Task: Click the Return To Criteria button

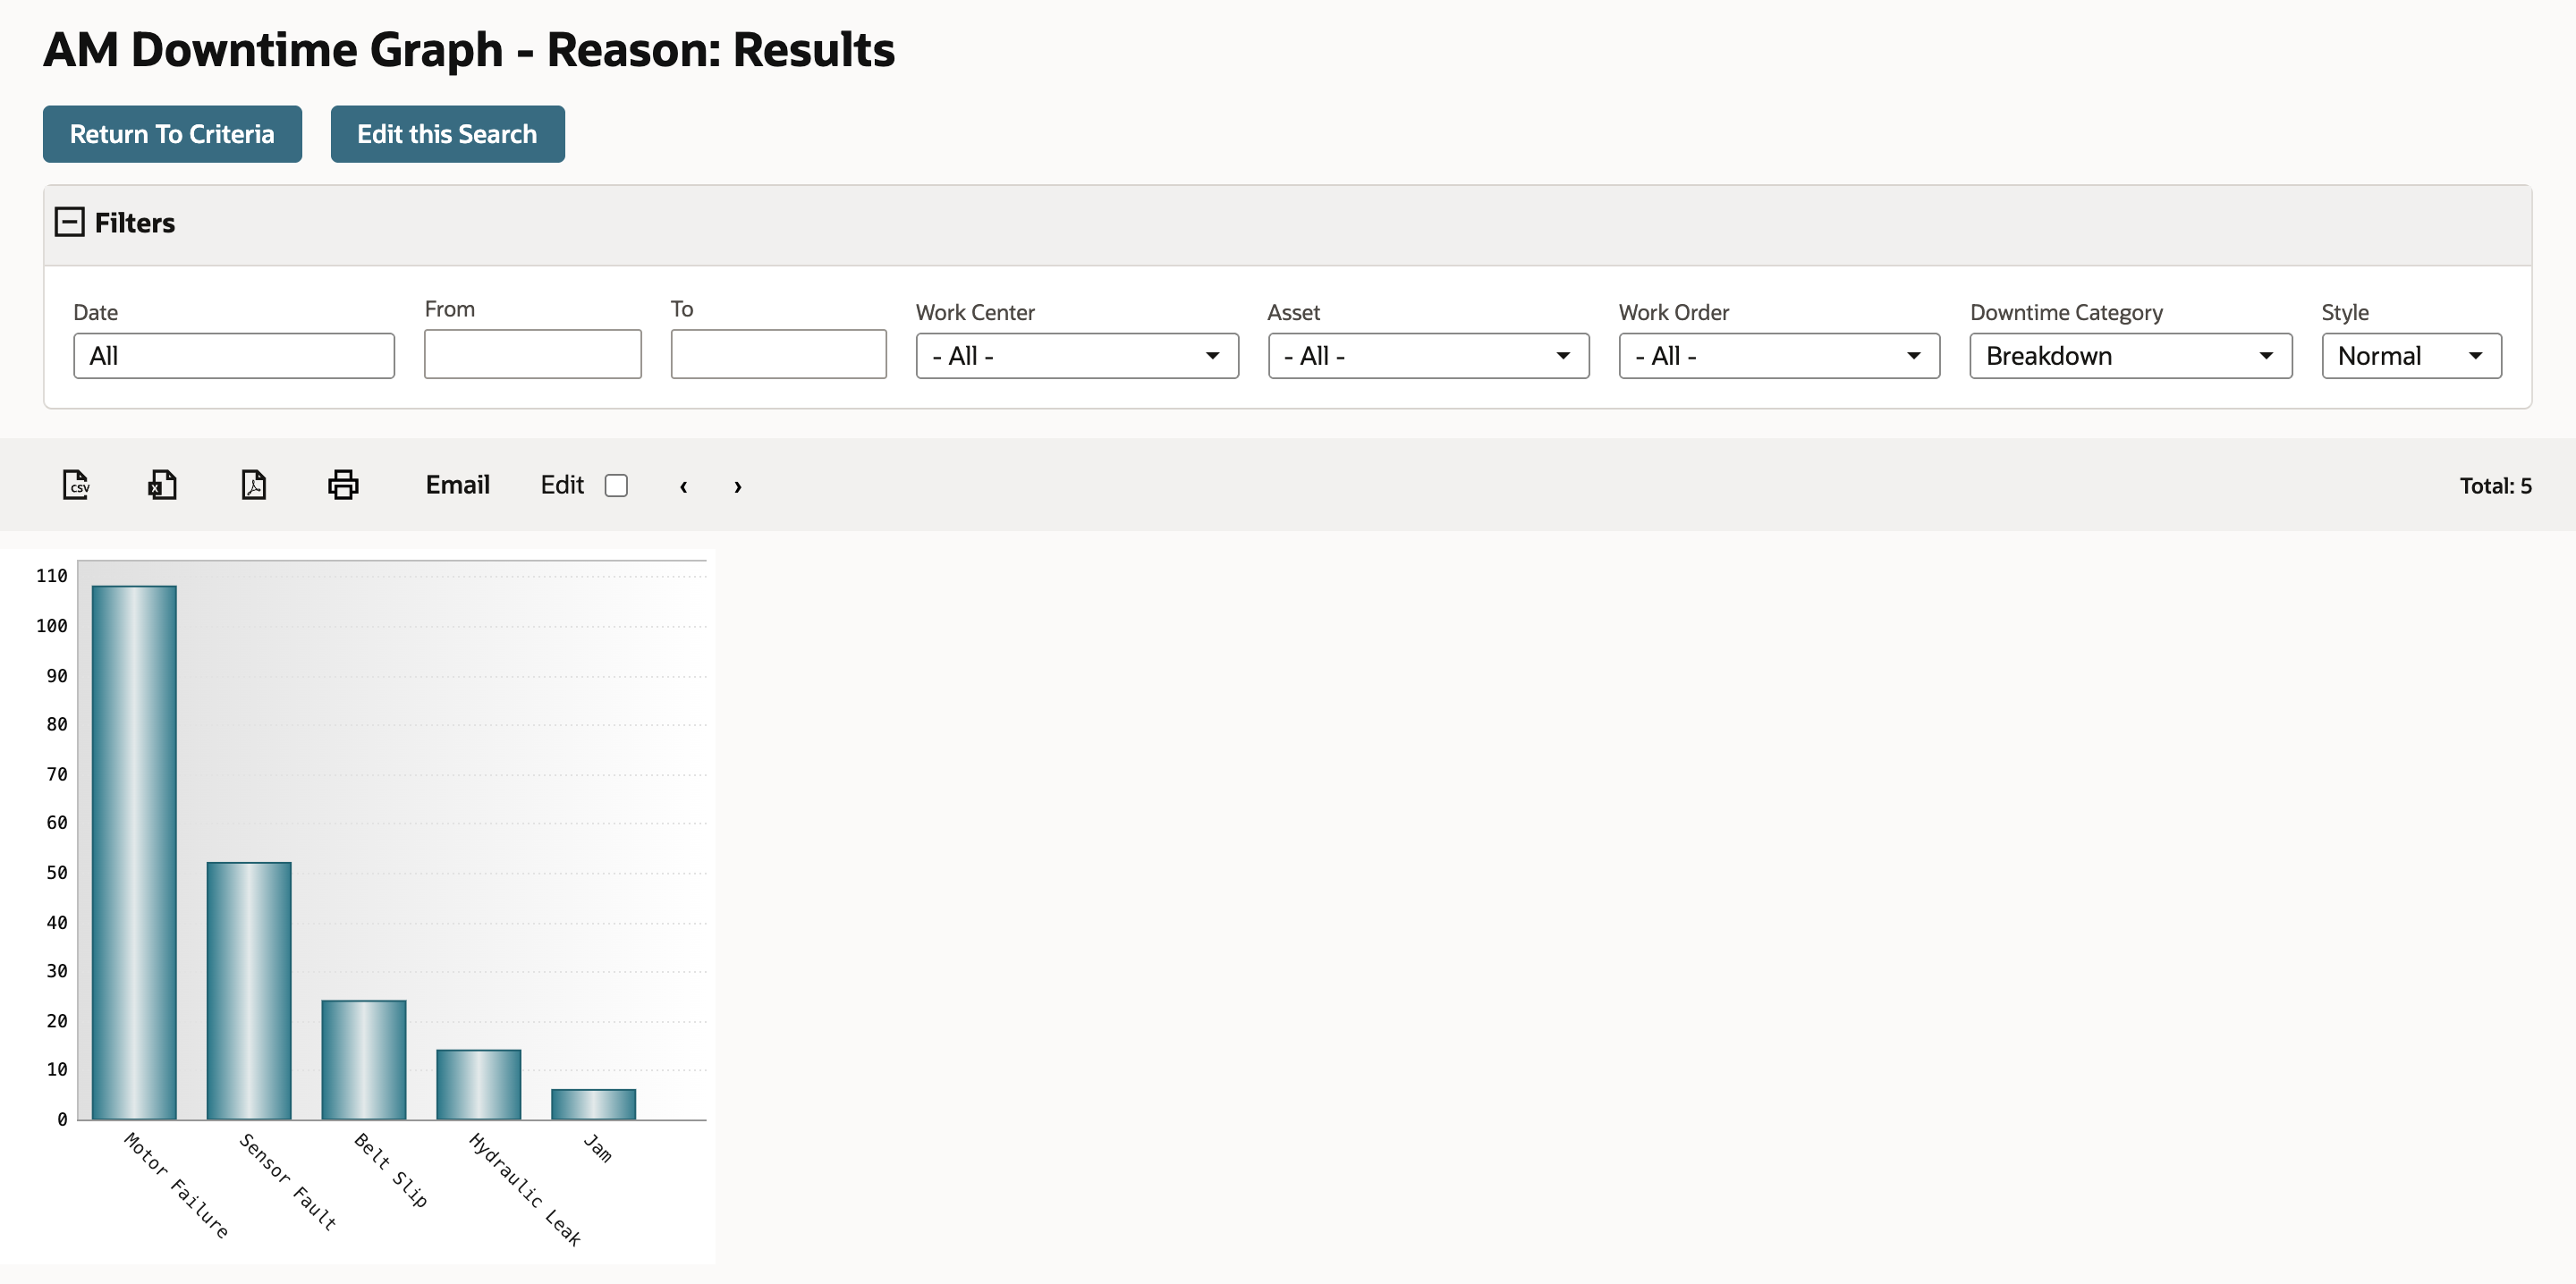Action: [x=172, y=134]
